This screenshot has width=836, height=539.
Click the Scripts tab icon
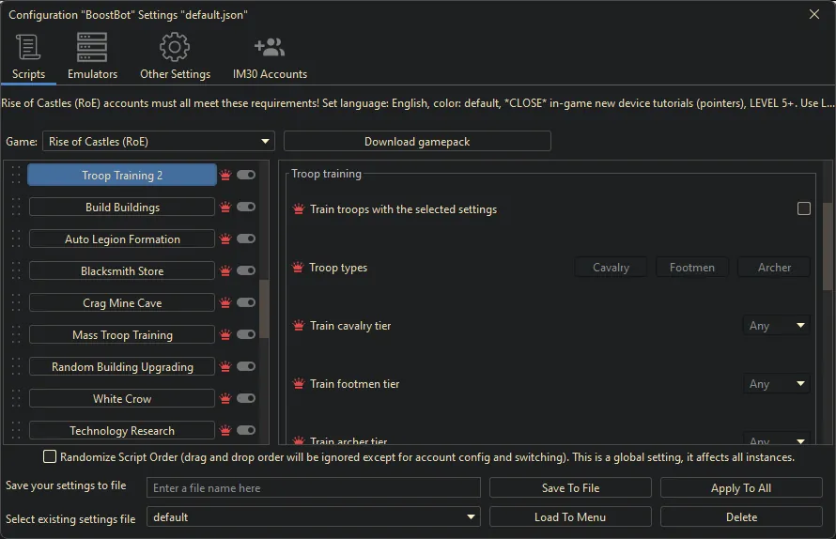[28, 47]
